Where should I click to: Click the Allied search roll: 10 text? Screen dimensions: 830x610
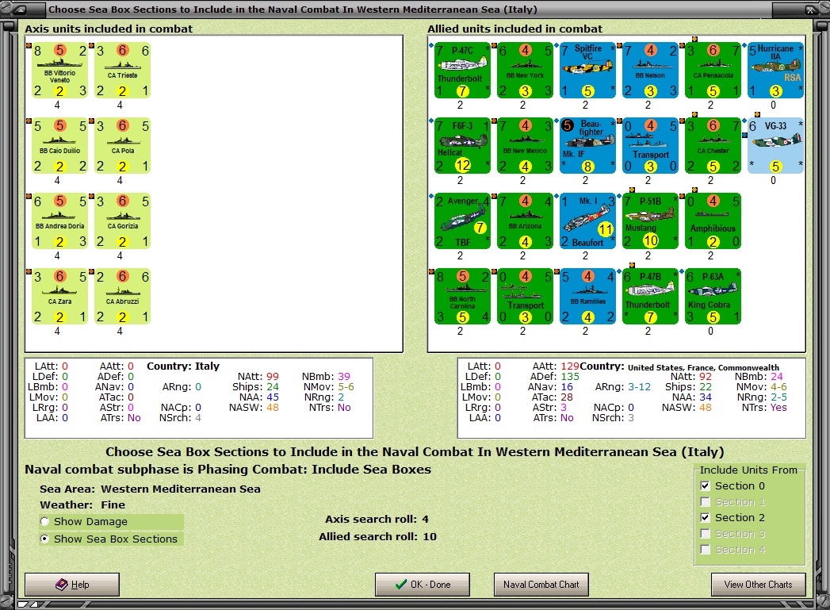(x=377, y=536)
